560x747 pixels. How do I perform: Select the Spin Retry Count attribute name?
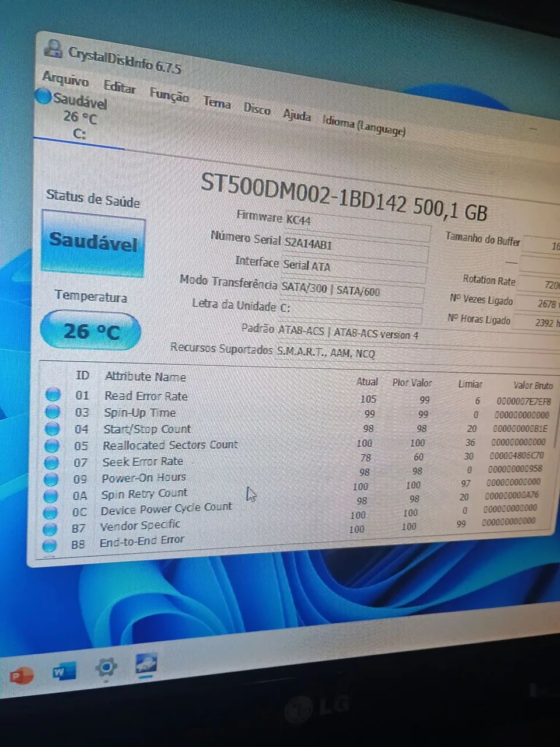(x=144, y=494)
